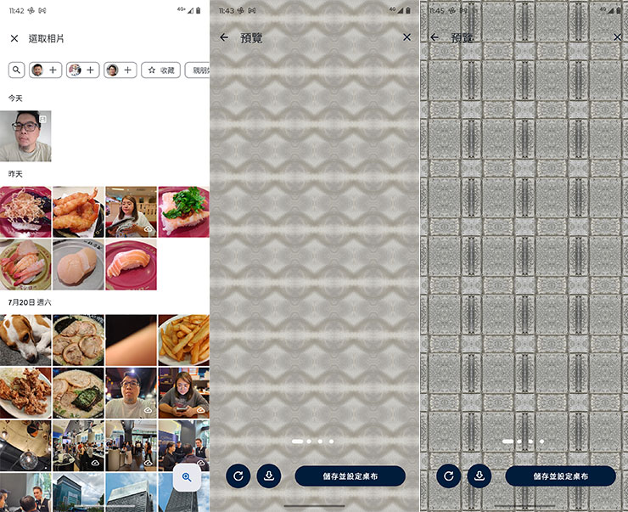Tap 儲存並設定桌布 in the middle preview
Image resolution: width=628 pixels, height=512 pixels.
350,476
